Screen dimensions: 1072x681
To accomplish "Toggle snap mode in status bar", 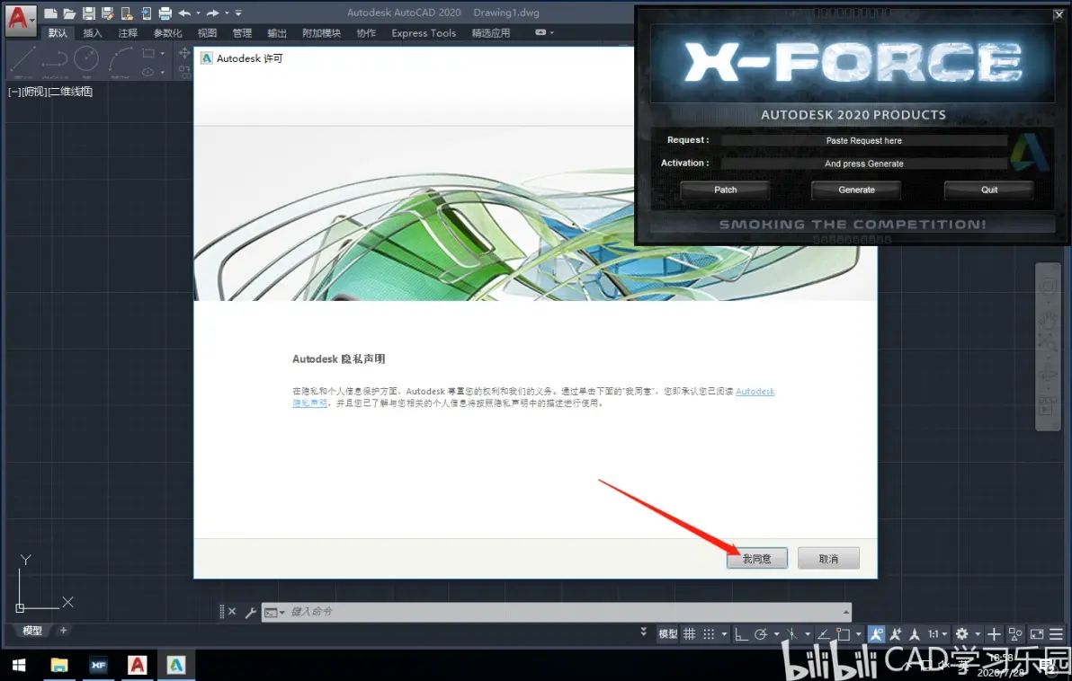I will 709,634.
